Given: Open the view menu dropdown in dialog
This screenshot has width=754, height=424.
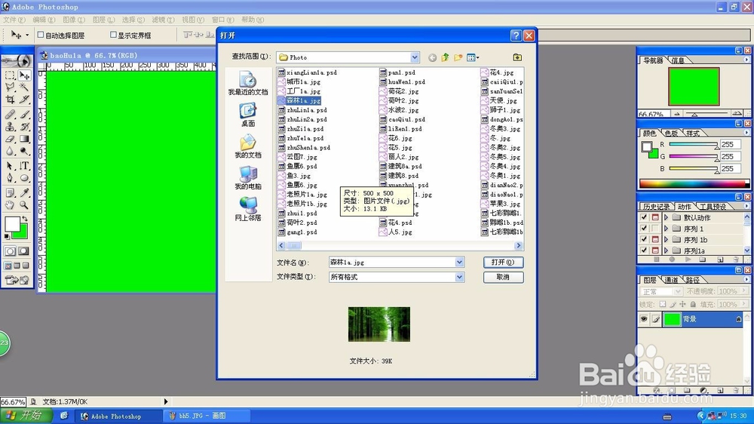Looking at the screenshot, I should tap(474, 58).
